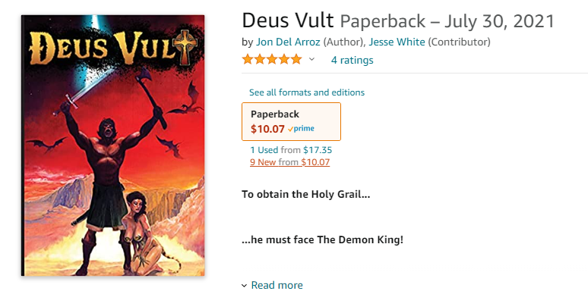Select the Paperback format option
Viewport: 588px width, 291px height.
click(292, 121)
